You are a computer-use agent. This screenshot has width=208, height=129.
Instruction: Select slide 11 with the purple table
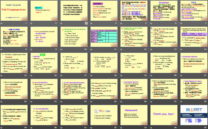[104, 37]
